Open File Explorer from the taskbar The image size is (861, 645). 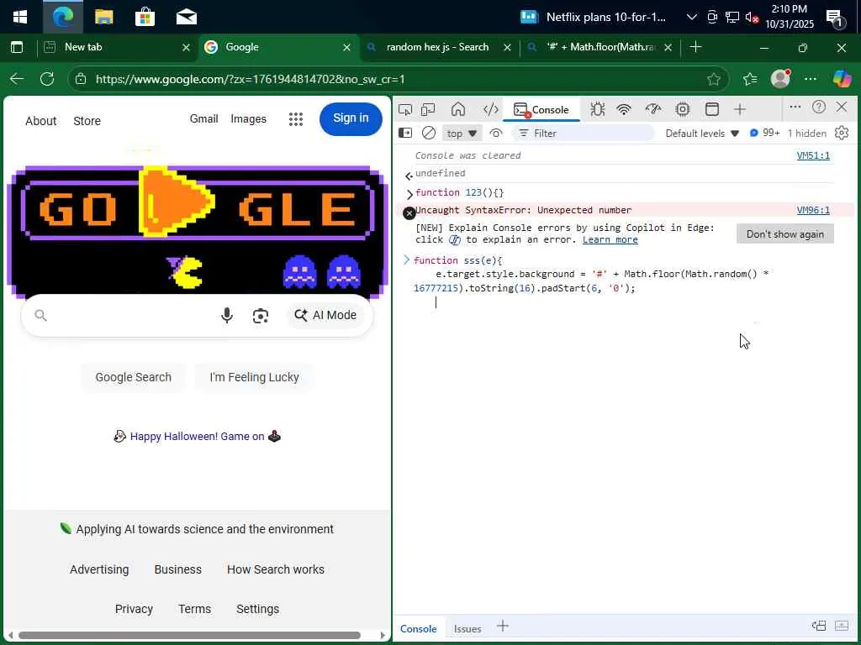click(x=103, y=17)
